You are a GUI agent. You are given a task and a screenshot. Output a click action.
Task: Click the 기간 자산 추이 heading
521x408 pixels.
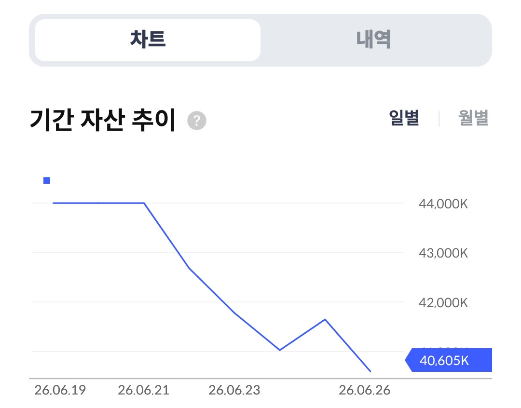103,120
